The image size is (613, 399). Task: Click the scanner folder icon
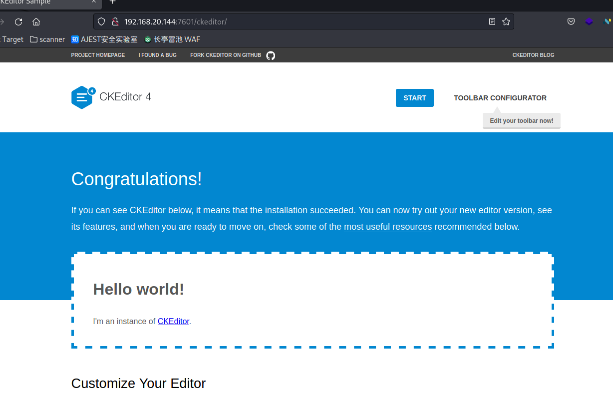[34, 39]
